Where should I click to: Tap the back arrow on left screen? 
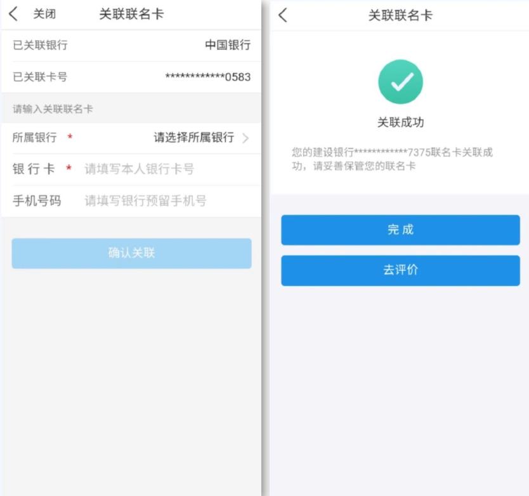[x=13, y=14]
